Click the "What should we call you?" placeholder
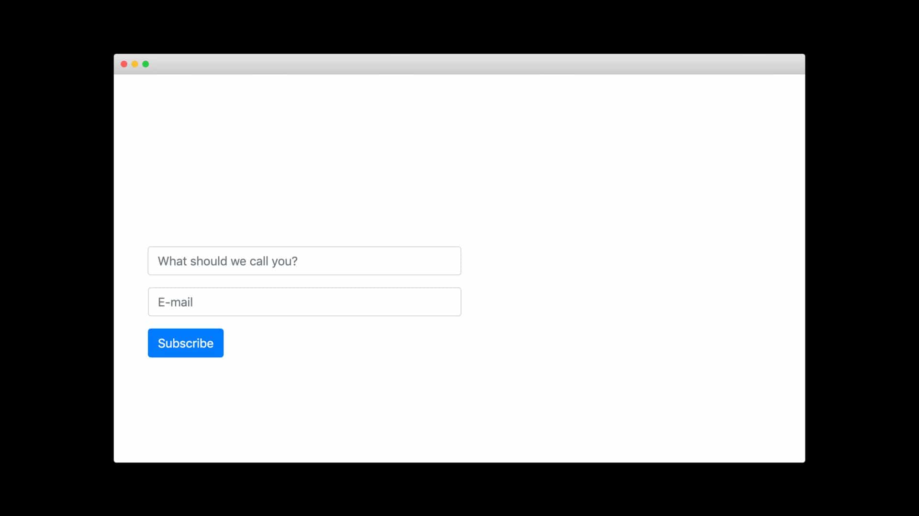Image resolution: width=919 pixels, height=516 pixels. click(x=228, y=261)
